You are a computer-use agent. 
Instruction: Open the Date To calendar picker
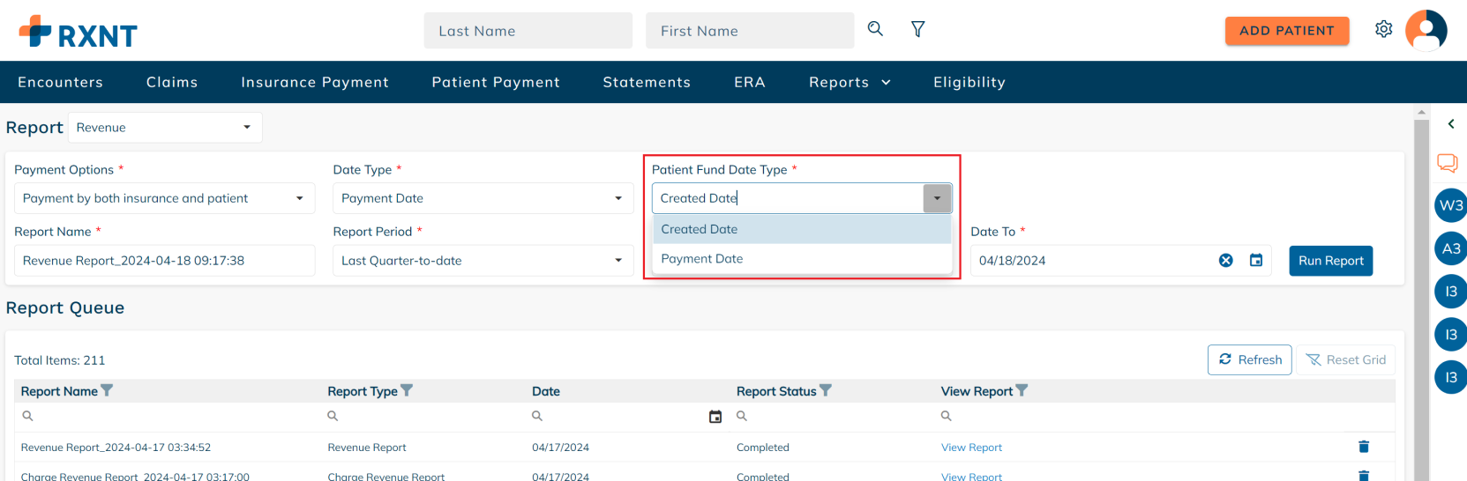point(1256,261)
